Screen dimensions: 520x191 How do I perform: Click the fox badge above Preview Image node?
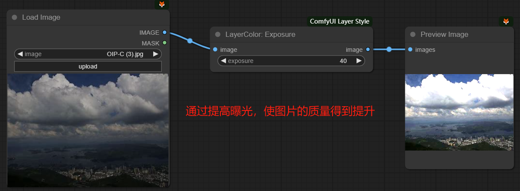point(506,21)
